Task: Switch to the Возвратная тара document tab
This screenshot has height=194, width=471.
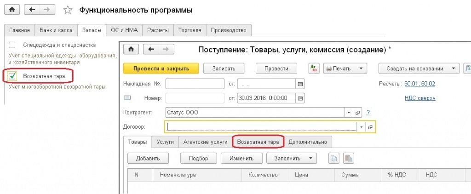Action: tap(258, 142)
